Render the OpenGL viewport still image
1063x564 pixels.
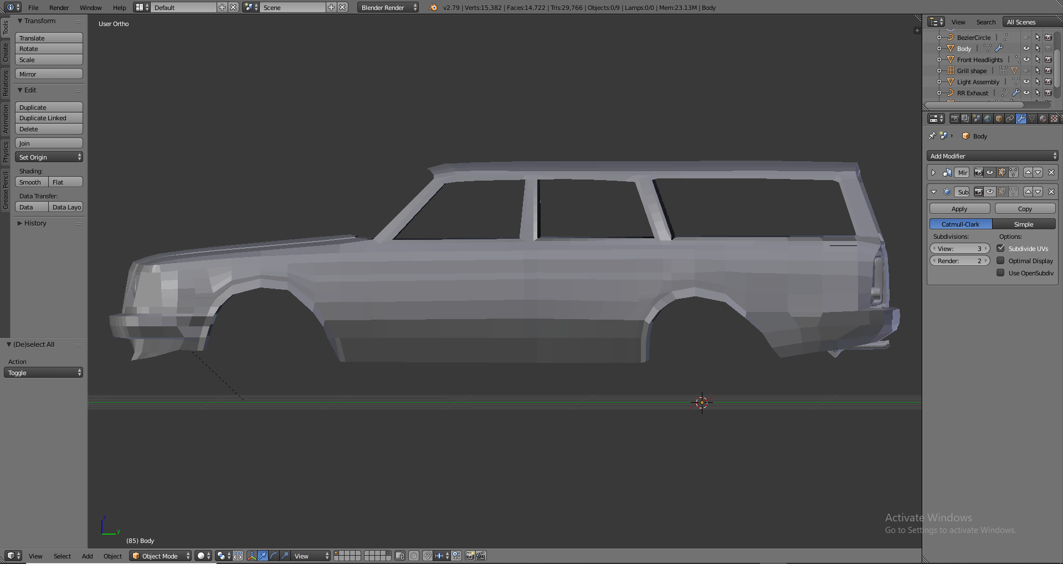point(470,556)
